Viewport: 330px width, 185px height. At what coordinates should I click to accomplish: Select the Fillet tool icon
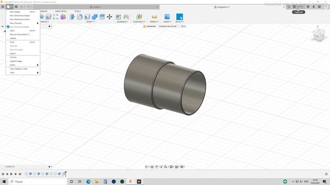[79, 16]
